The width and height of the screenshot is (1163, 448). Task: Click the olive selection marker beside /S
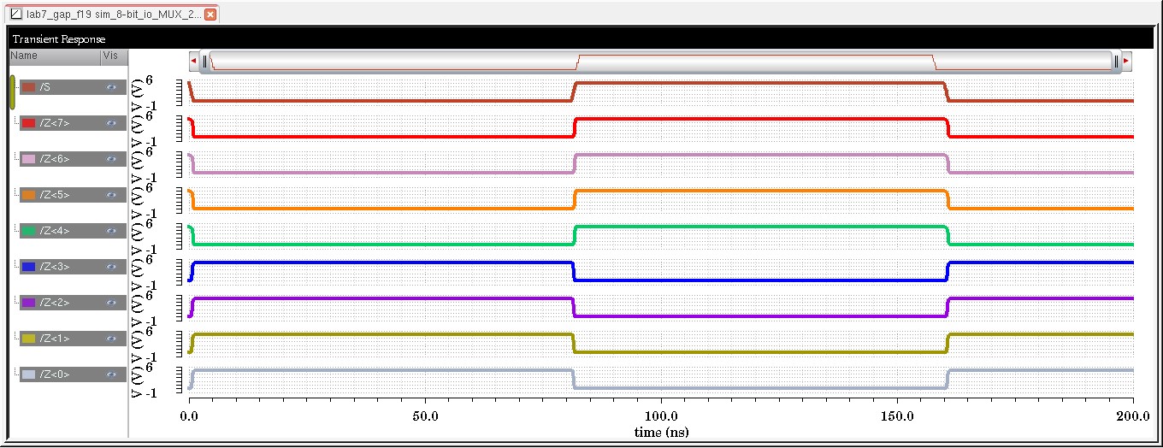(13, 92)
